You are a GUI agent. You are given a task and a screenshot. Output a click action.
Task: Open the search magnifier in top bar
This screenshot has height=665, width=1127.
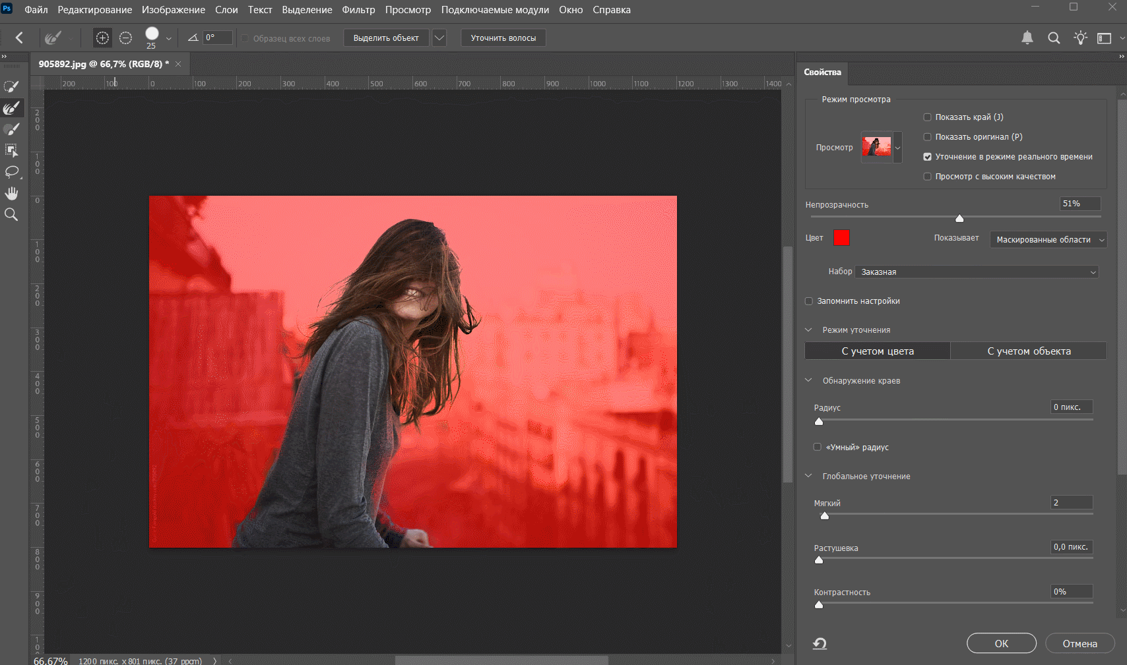click(1054, 38)
